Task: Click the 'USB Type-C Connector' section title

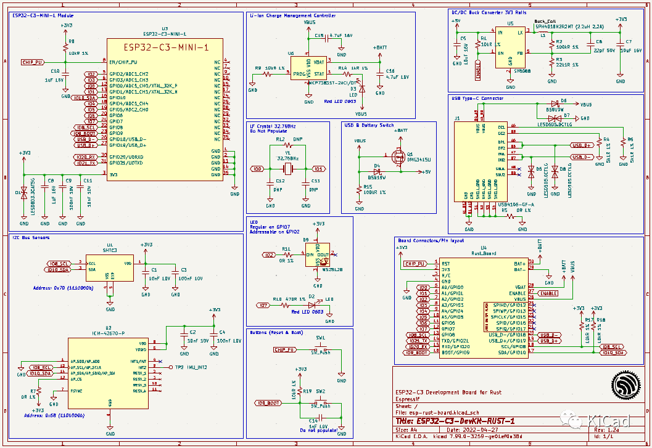Action: pyautogui.click(x=477, y=99)
